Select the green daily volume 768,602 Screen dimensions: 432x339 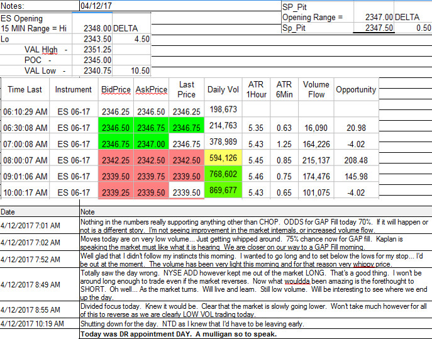223,174
